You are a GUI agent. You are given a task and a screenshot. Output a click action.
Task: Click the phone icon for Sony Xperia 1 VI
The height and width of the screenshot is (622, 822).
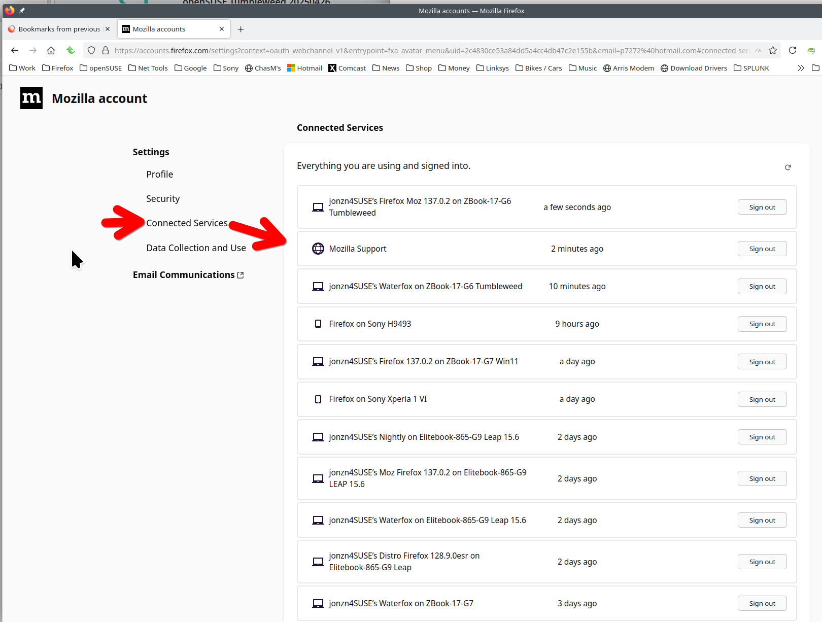tap(318, 399)
